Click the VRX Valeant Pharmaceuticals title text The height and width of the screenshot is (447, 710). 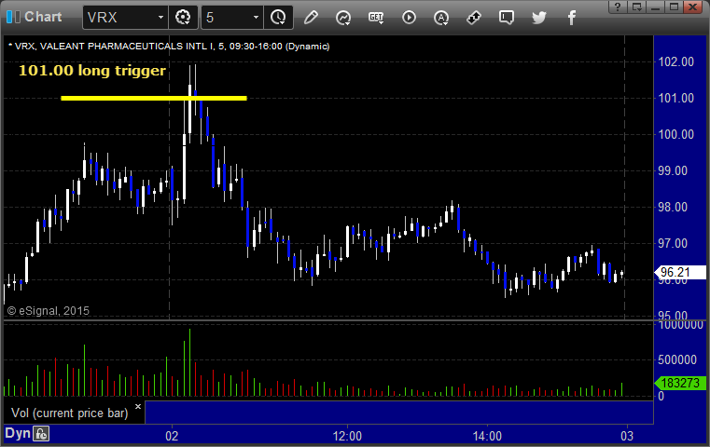[x=169, y=47]
